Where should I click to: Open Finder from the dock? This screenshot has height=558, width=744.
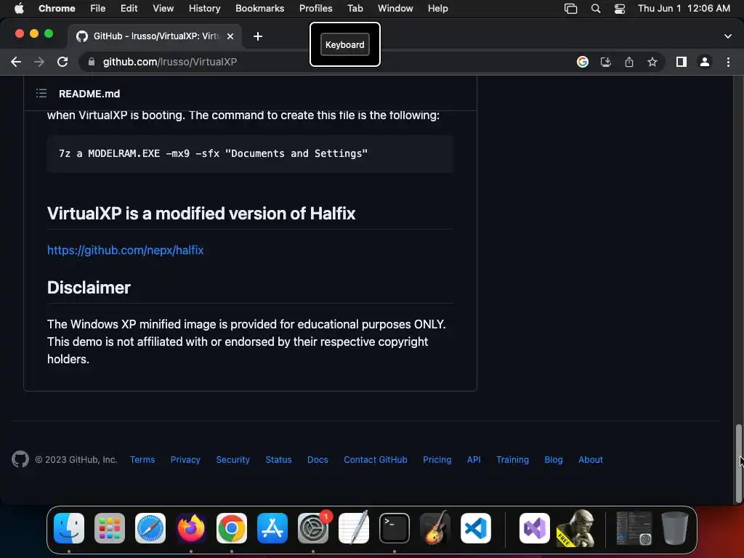tap(69, 528)
